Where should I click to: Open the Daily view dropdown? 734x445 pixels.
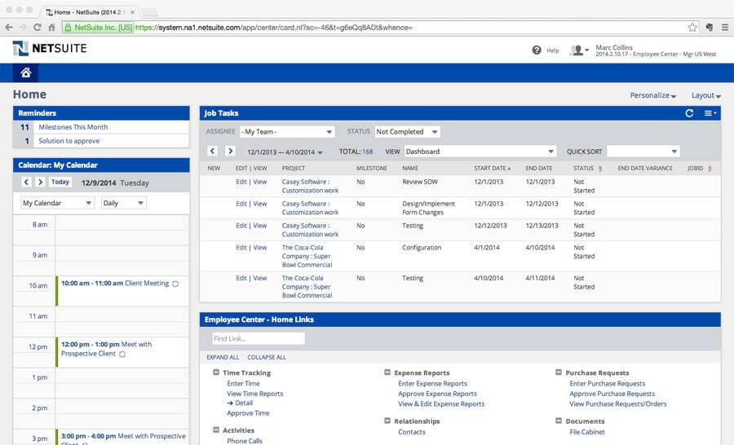(x=124, y=203)
